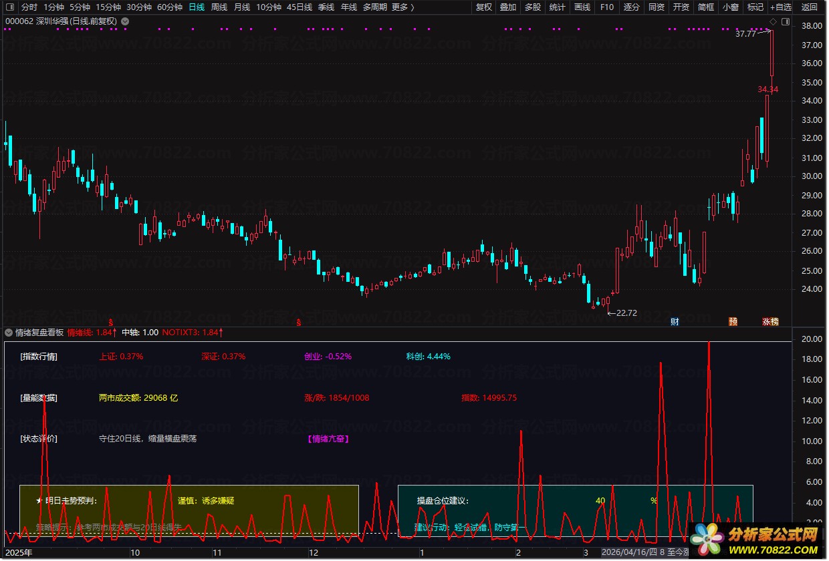Viewport: 829px width, 561px height.
Task: Click the +自选 add to watchlist button
Action: pos(780,7)
